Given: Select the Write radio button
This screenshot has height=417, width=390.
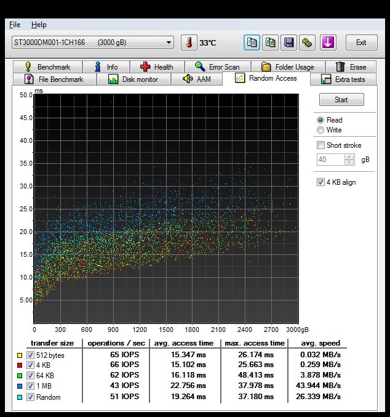Looking at the screenshot, I should tap(320, 130).
